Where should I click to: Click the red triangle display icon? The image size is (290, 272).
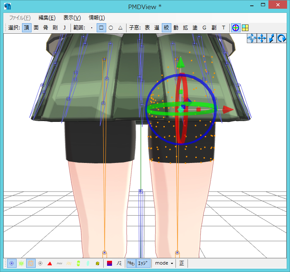coord(50,263)
